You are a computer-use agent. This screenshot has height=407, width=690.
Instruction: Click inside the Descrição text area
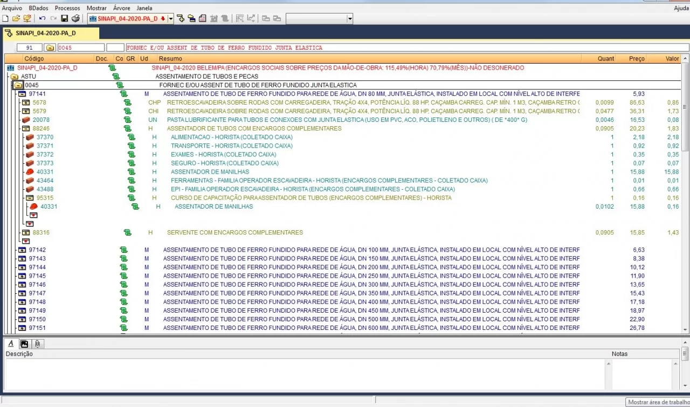click(305, 374)
